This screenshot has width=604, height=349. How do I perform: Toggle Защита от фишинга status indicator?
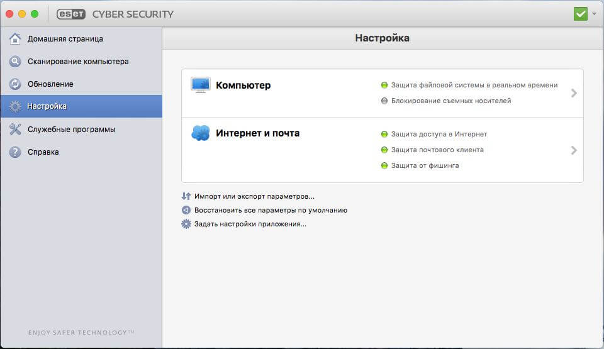(384, 165)
